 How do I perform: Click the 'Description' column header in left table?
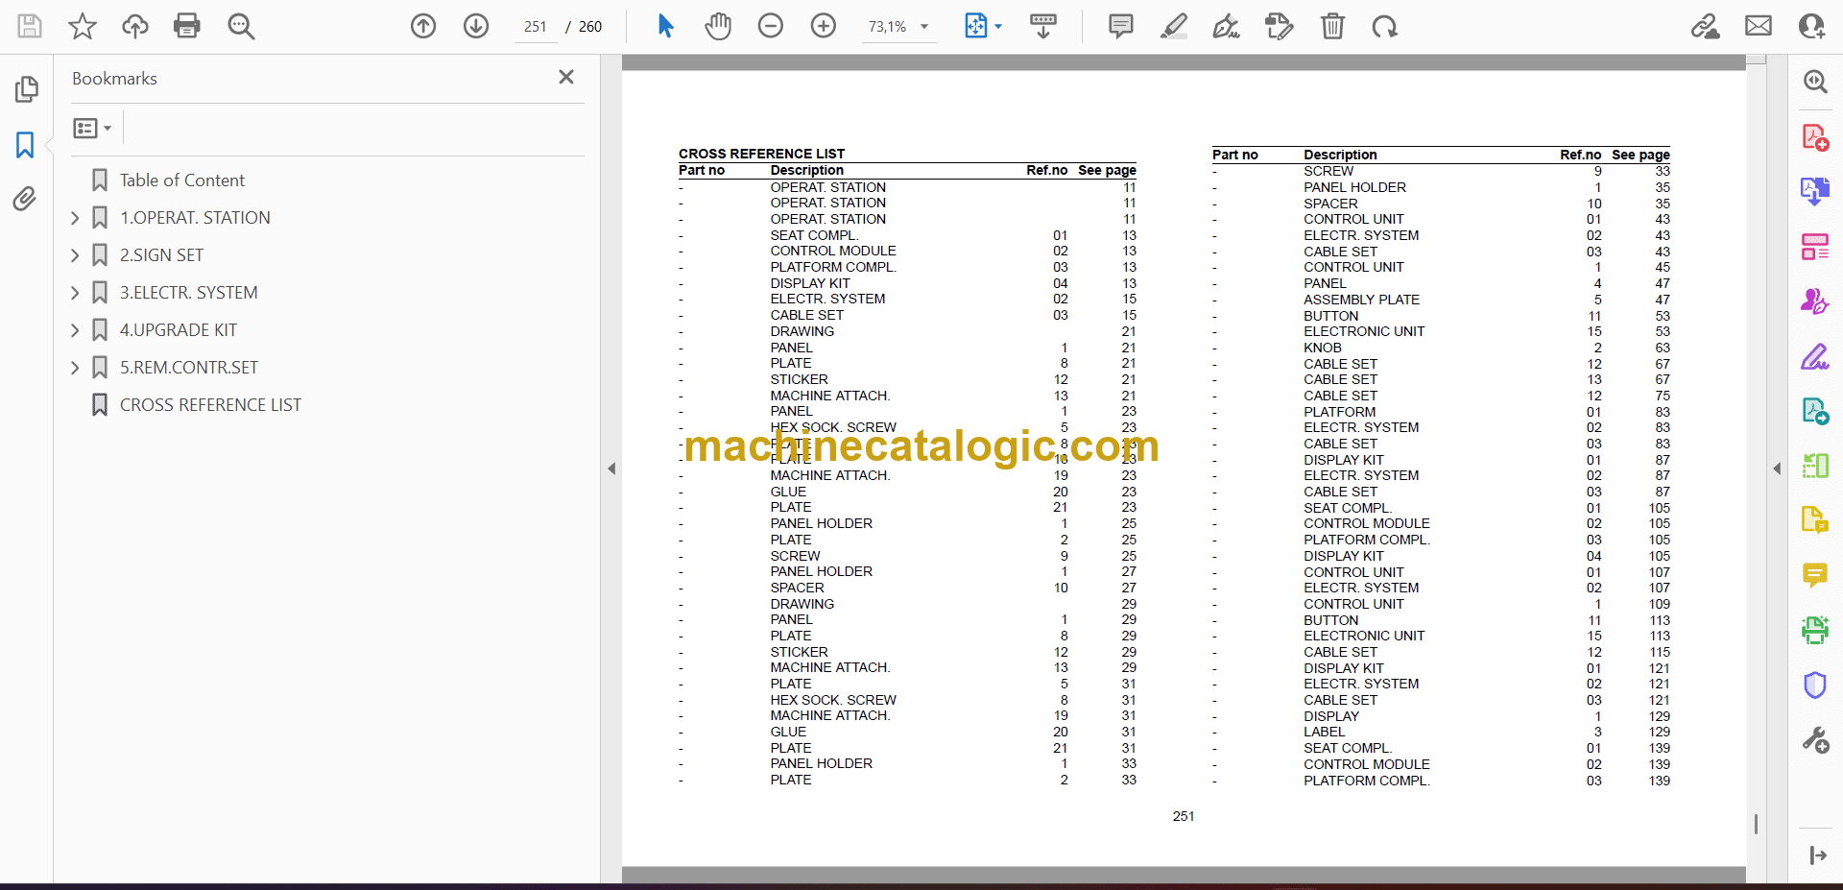[x=807, y=171]
